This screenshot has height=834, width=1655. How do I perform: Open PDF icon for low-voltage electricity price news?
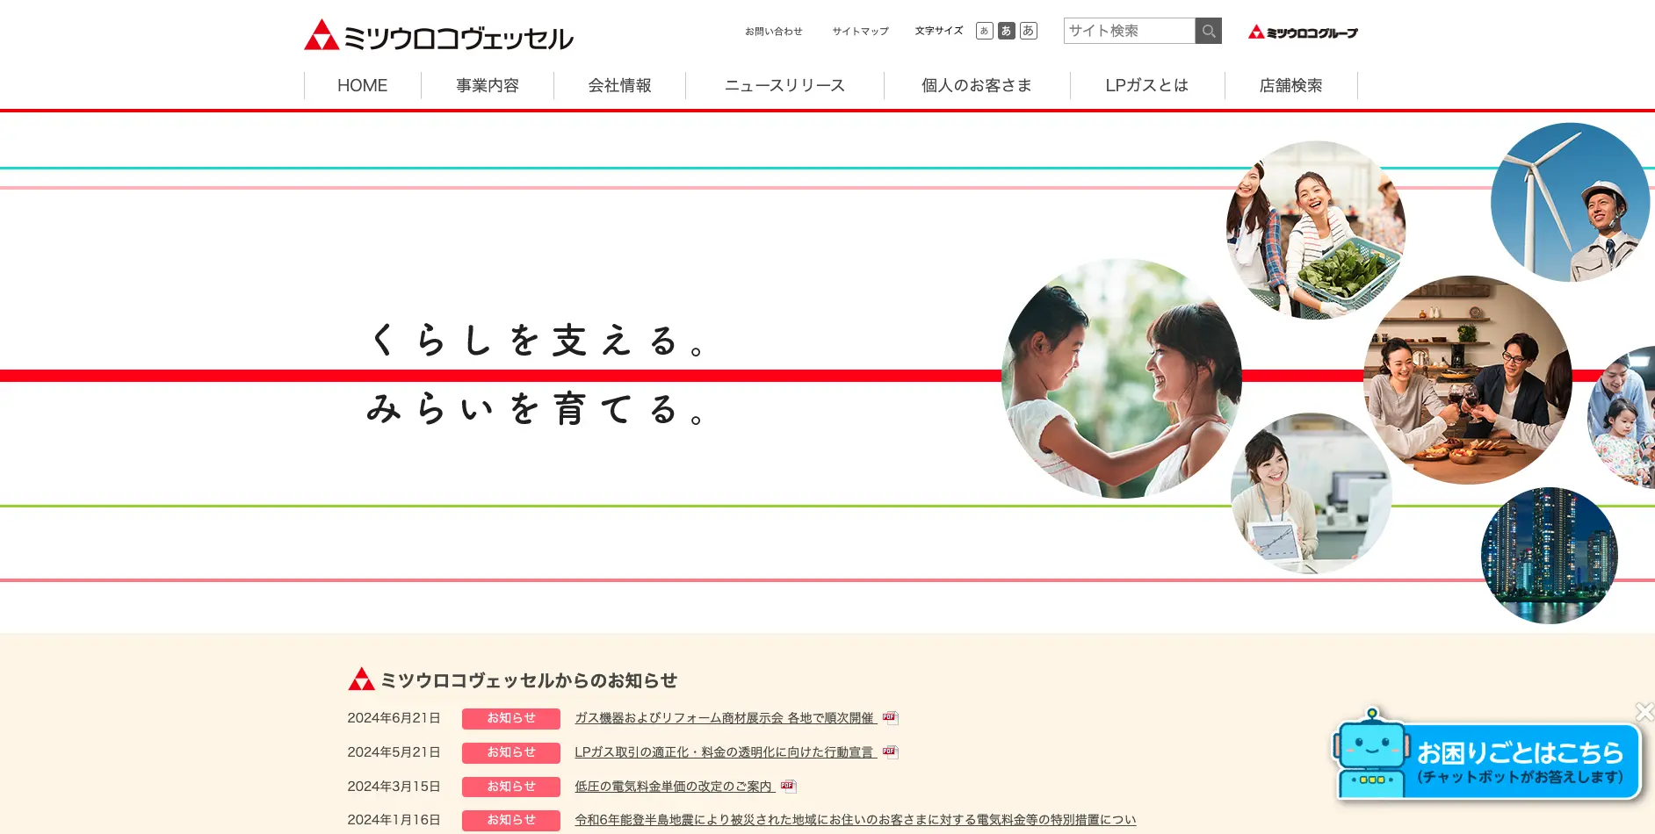point(788,786)
